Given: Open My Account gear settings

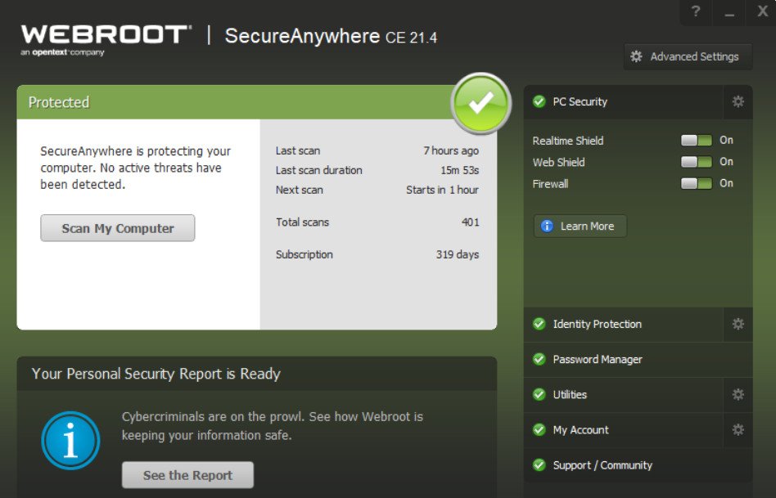Looking at the screenshot, I should [738, 430].
